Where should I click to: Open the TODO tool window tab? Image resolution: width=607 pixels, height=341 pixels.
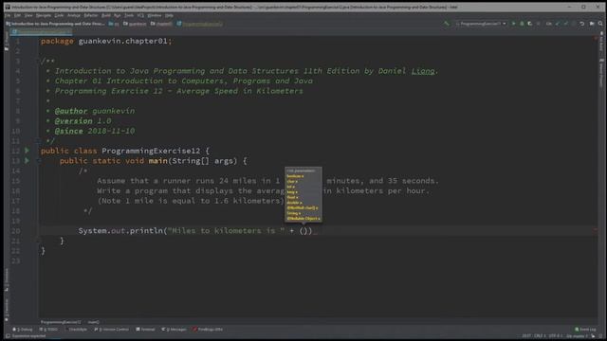(x=48, y=330)
